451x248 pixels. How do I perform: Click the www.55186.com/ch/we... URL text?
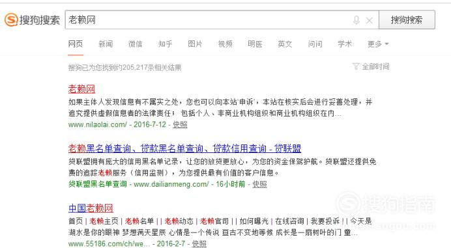click(x=109, y=243)
